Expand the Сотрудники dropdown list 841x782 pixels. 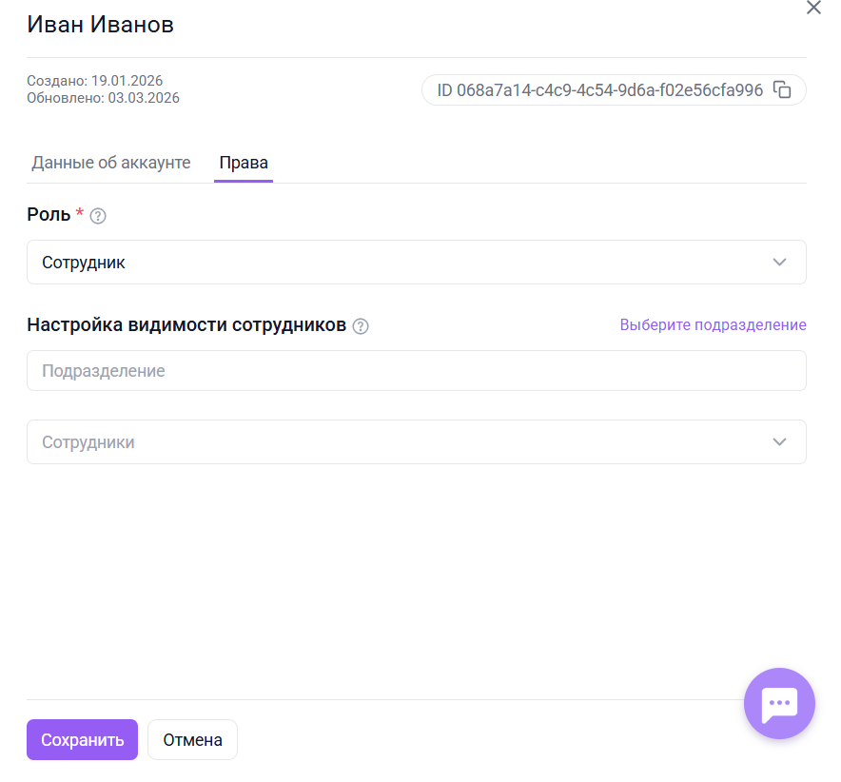400,442
